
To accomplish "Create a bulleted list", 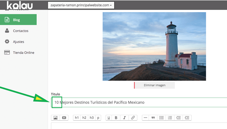I will coord(162,118).
